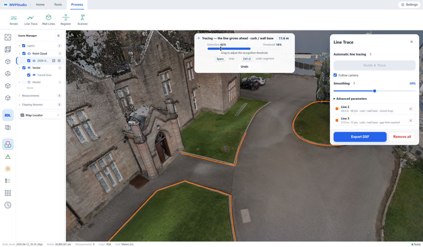Delete Line 2 with its red X

pos(411,109)
